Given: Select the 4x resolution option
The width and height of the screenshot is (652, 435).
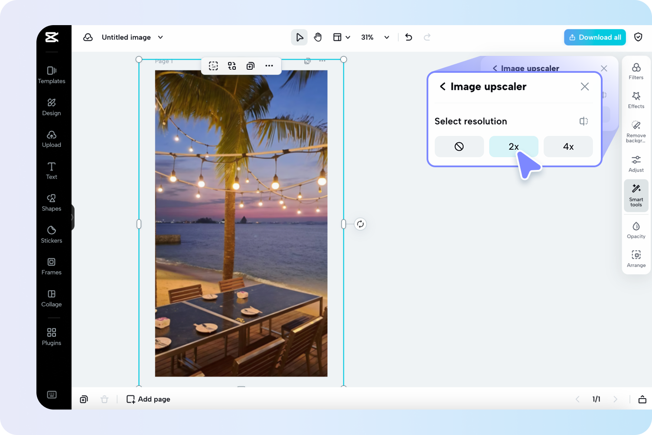Looking at the screenshot, I should click(568, 146).
